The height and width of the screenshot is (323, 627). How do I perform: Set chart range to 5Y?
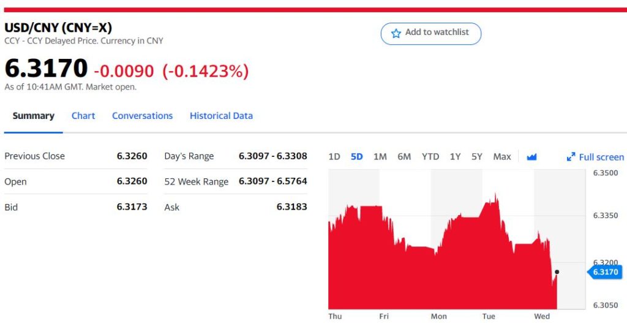pyautogui.click(x=477, y=157)
